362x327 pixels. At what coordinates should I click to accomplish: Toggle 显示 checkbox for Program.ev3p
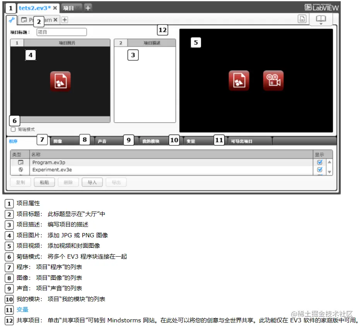(x=319, y=162)
